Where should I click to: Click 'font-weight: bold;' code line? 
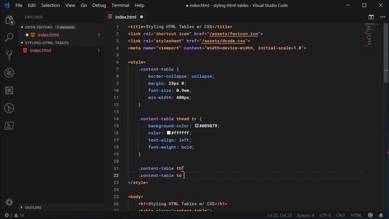(171, 147)
